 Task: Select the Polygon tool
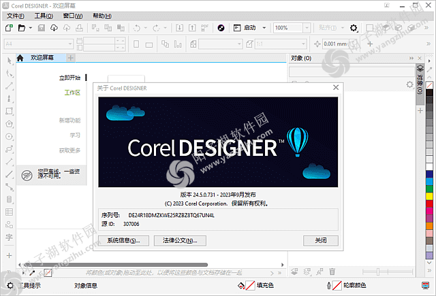[x=9, y=124]
